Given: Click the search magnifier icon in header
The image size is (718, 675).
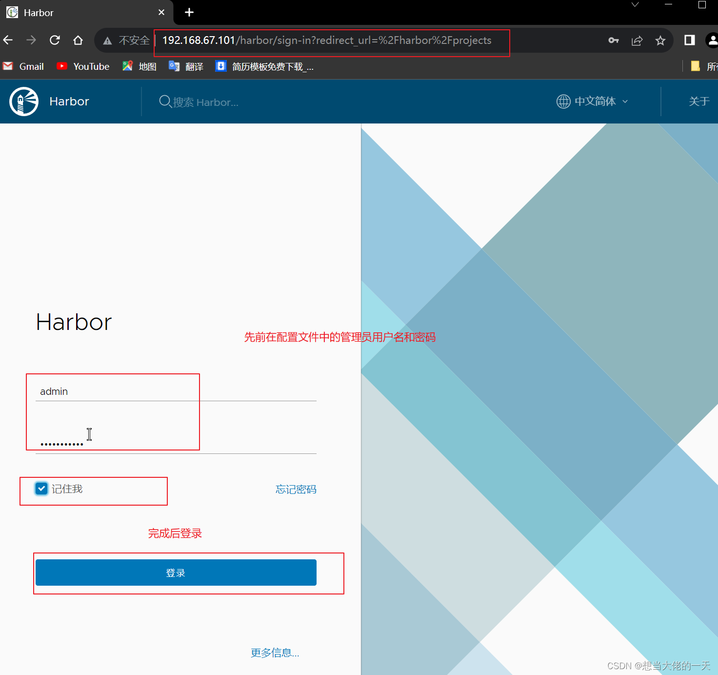Looking at the screenshot, I should (x=165, y=102).
